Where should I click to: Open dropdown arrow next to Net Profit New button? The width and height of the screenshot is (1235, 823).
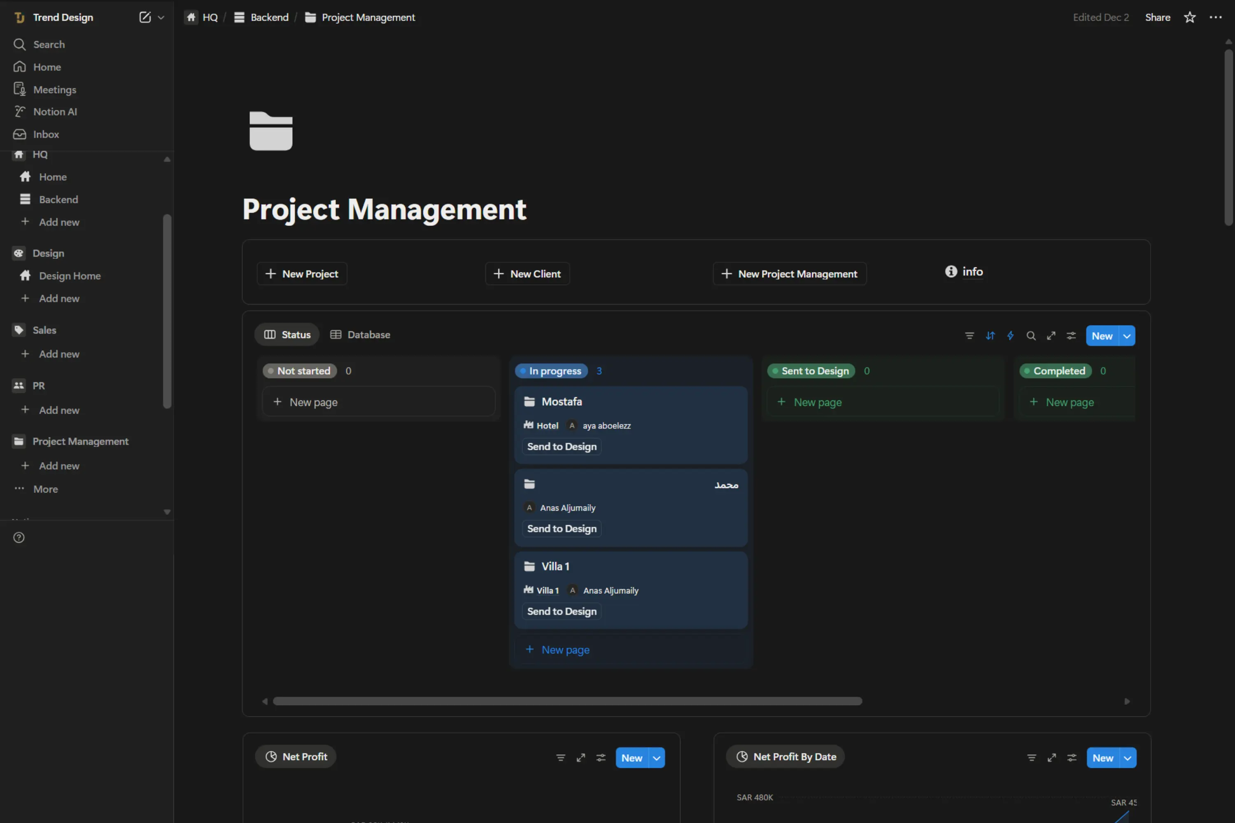click(x=656, y=758)
